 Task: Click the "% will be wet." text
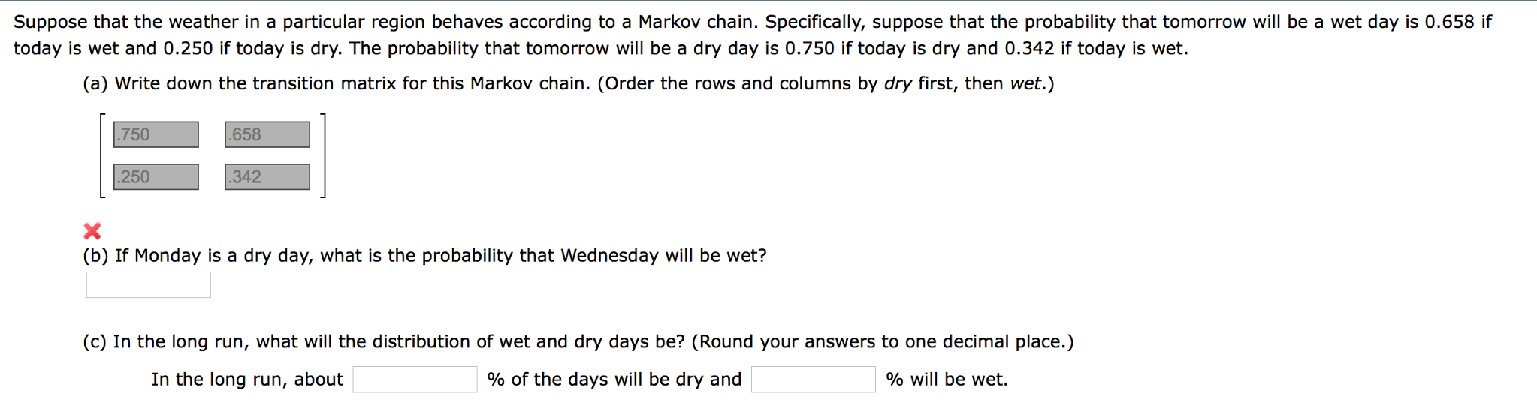tap(947, 380)
